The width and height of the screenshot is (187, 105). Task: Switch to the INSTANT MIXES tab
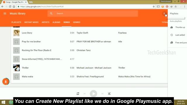(x=31, y=22)
